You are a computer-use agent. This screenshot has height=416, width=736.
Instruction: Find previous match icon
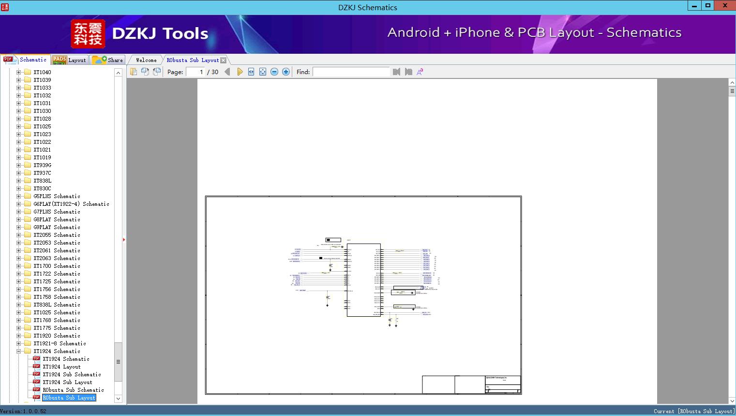397,72
